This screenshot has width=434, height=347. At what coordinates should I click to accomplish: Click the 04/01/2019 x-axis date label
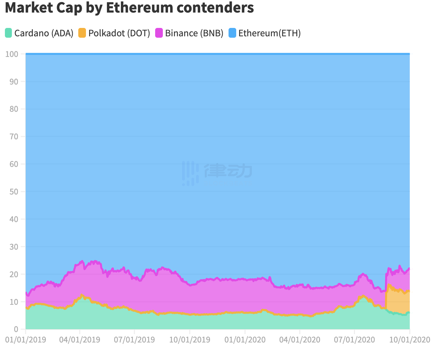tap(80, 340)
